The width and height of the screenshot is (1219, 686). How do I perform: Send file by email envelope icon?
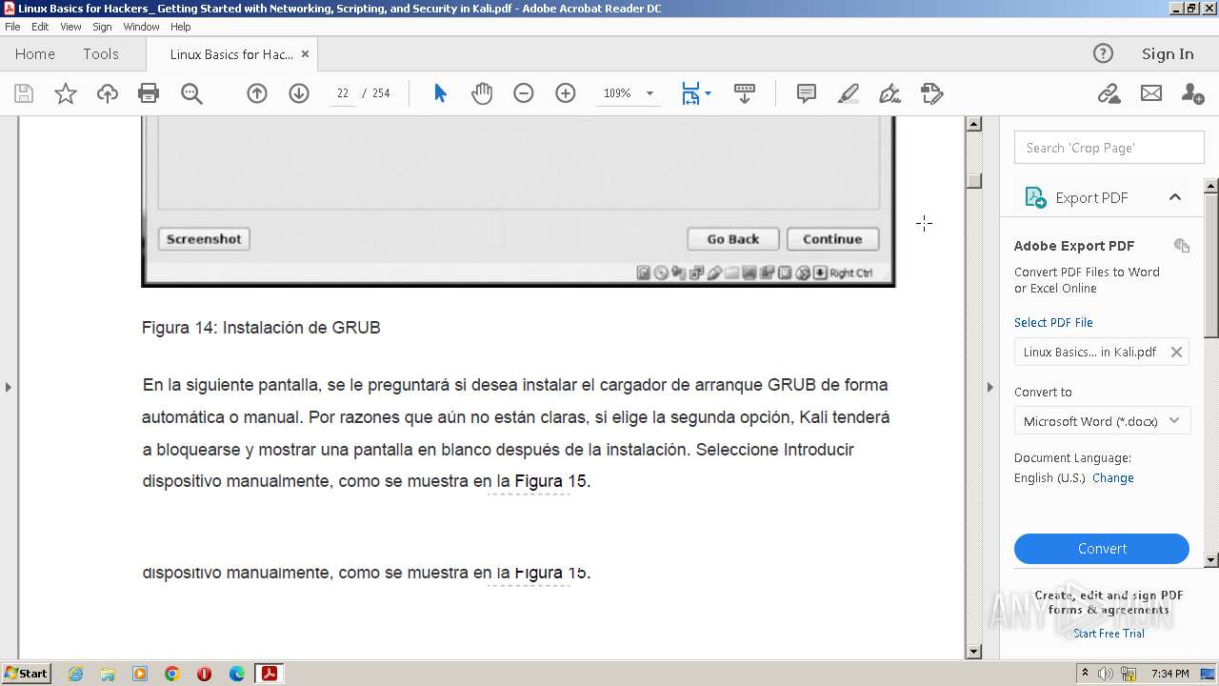click(x=1151, y=93)
